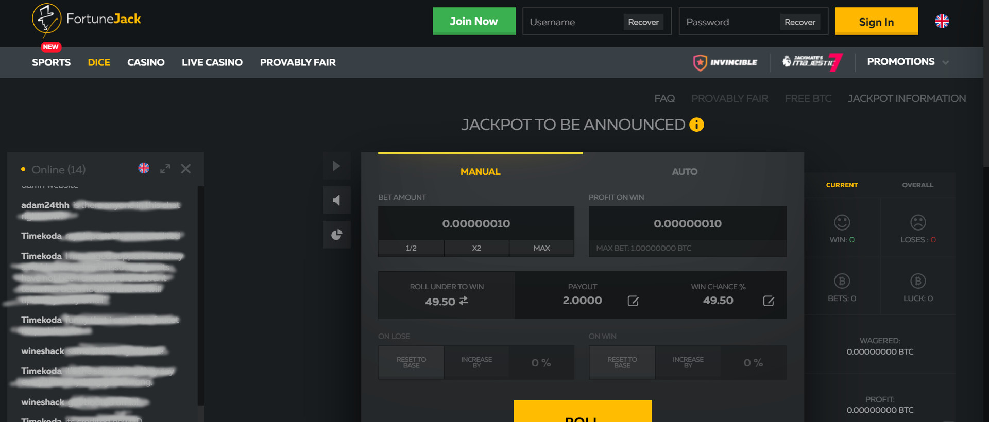Swap roll under/over arrows icon

click(464, 301)
